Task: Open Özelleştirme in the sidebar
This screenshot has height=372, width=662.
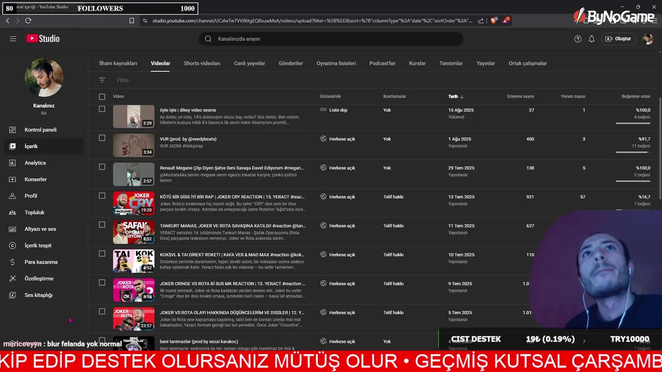Action: (43, 278)
